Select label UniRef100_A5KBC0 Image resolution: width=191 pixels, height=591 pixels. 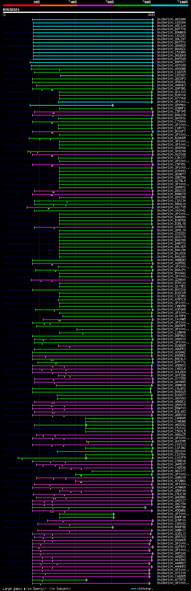(x=171, y=402)
